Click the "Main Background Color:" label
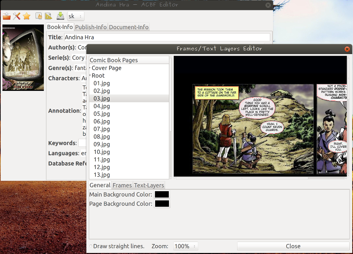The height and width of the screenshot is (254, 353). [121, 194]
